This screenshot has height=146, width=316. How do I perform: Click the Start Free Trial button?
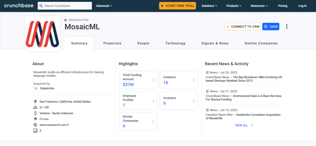[177, 6]
